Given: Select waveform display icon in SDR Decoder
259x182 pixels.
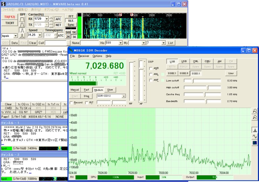Looking at the screenshot, I should [255, 136].
